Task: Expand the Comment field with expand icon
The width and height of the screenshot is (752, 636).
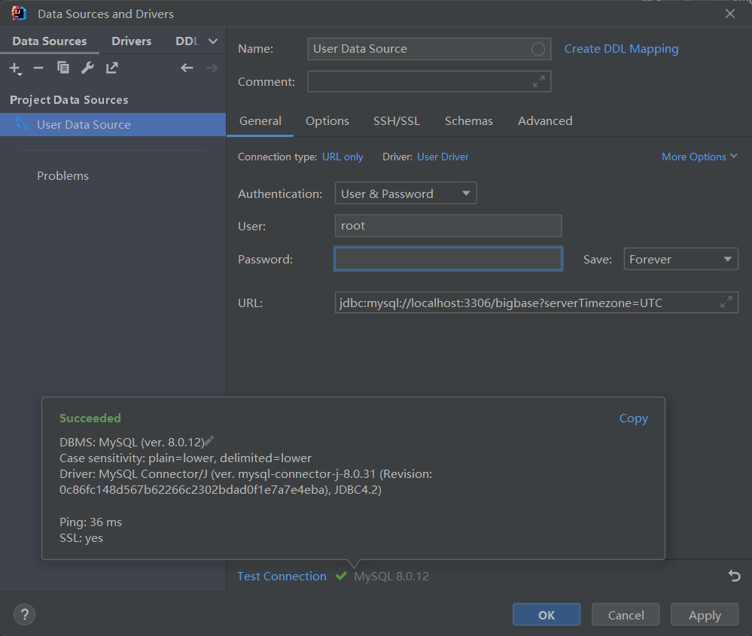Action: pyautogui.click(x=538, y=81)
